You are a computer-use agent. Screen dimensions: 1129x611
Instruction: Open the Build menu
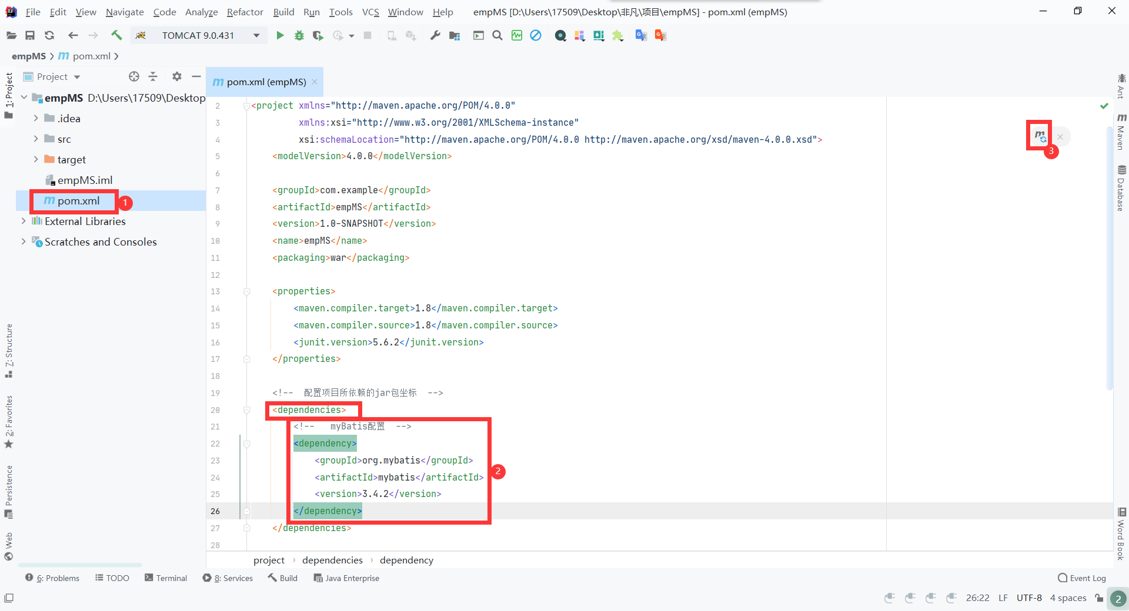(283, 12)
